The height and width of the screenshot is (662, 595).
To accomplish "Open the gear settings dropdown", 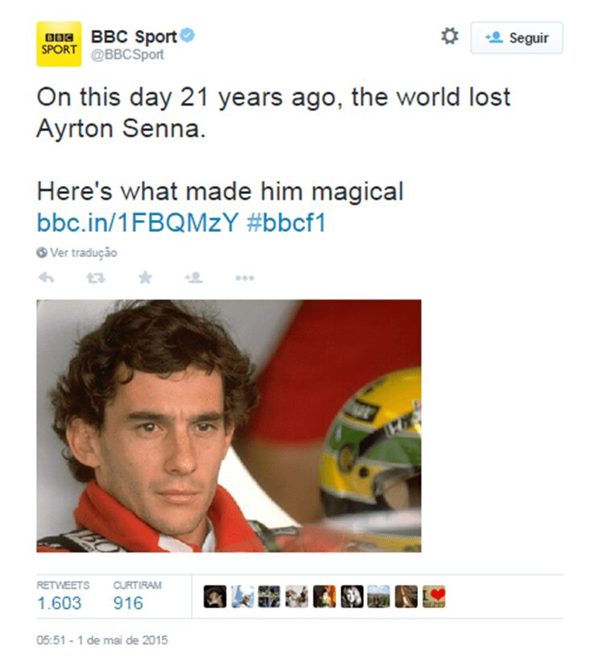I will click(449, 36).
